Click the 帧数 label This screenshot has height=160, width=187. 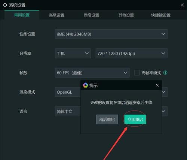pos(23,73)
